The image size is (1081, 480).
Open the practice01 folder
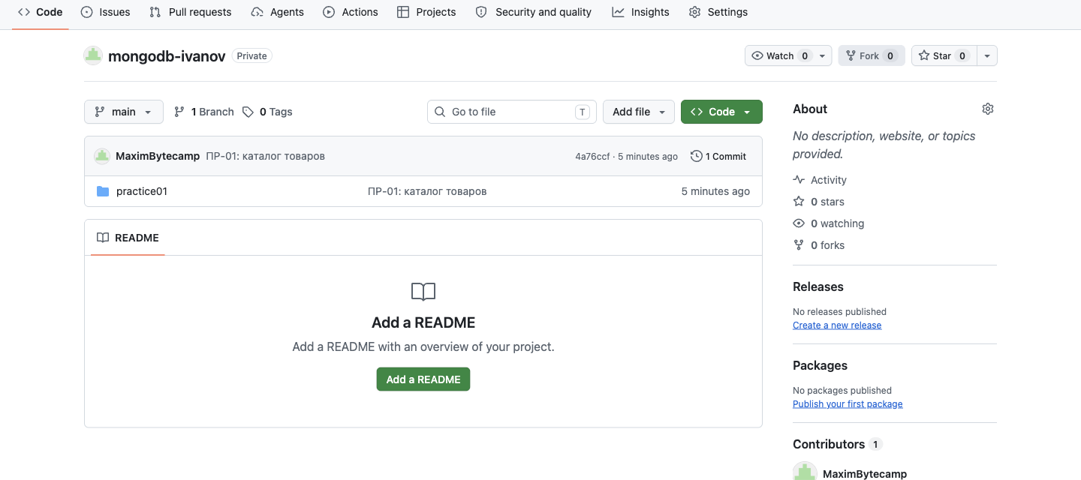[x=142, y=191]
